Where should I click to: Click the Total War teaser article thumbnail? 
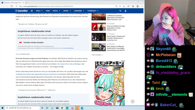99,37
